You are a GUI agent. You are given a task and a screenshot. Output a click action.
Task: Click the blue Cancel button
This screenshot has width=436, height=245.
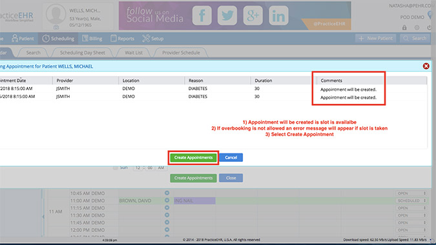(x=231, y=157)
